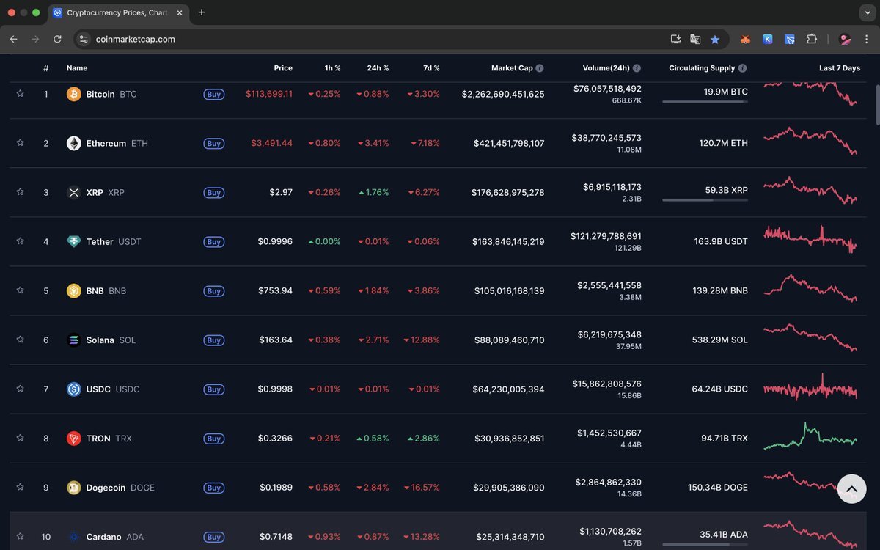Sort table by Price column

click(x=283, y=68)
